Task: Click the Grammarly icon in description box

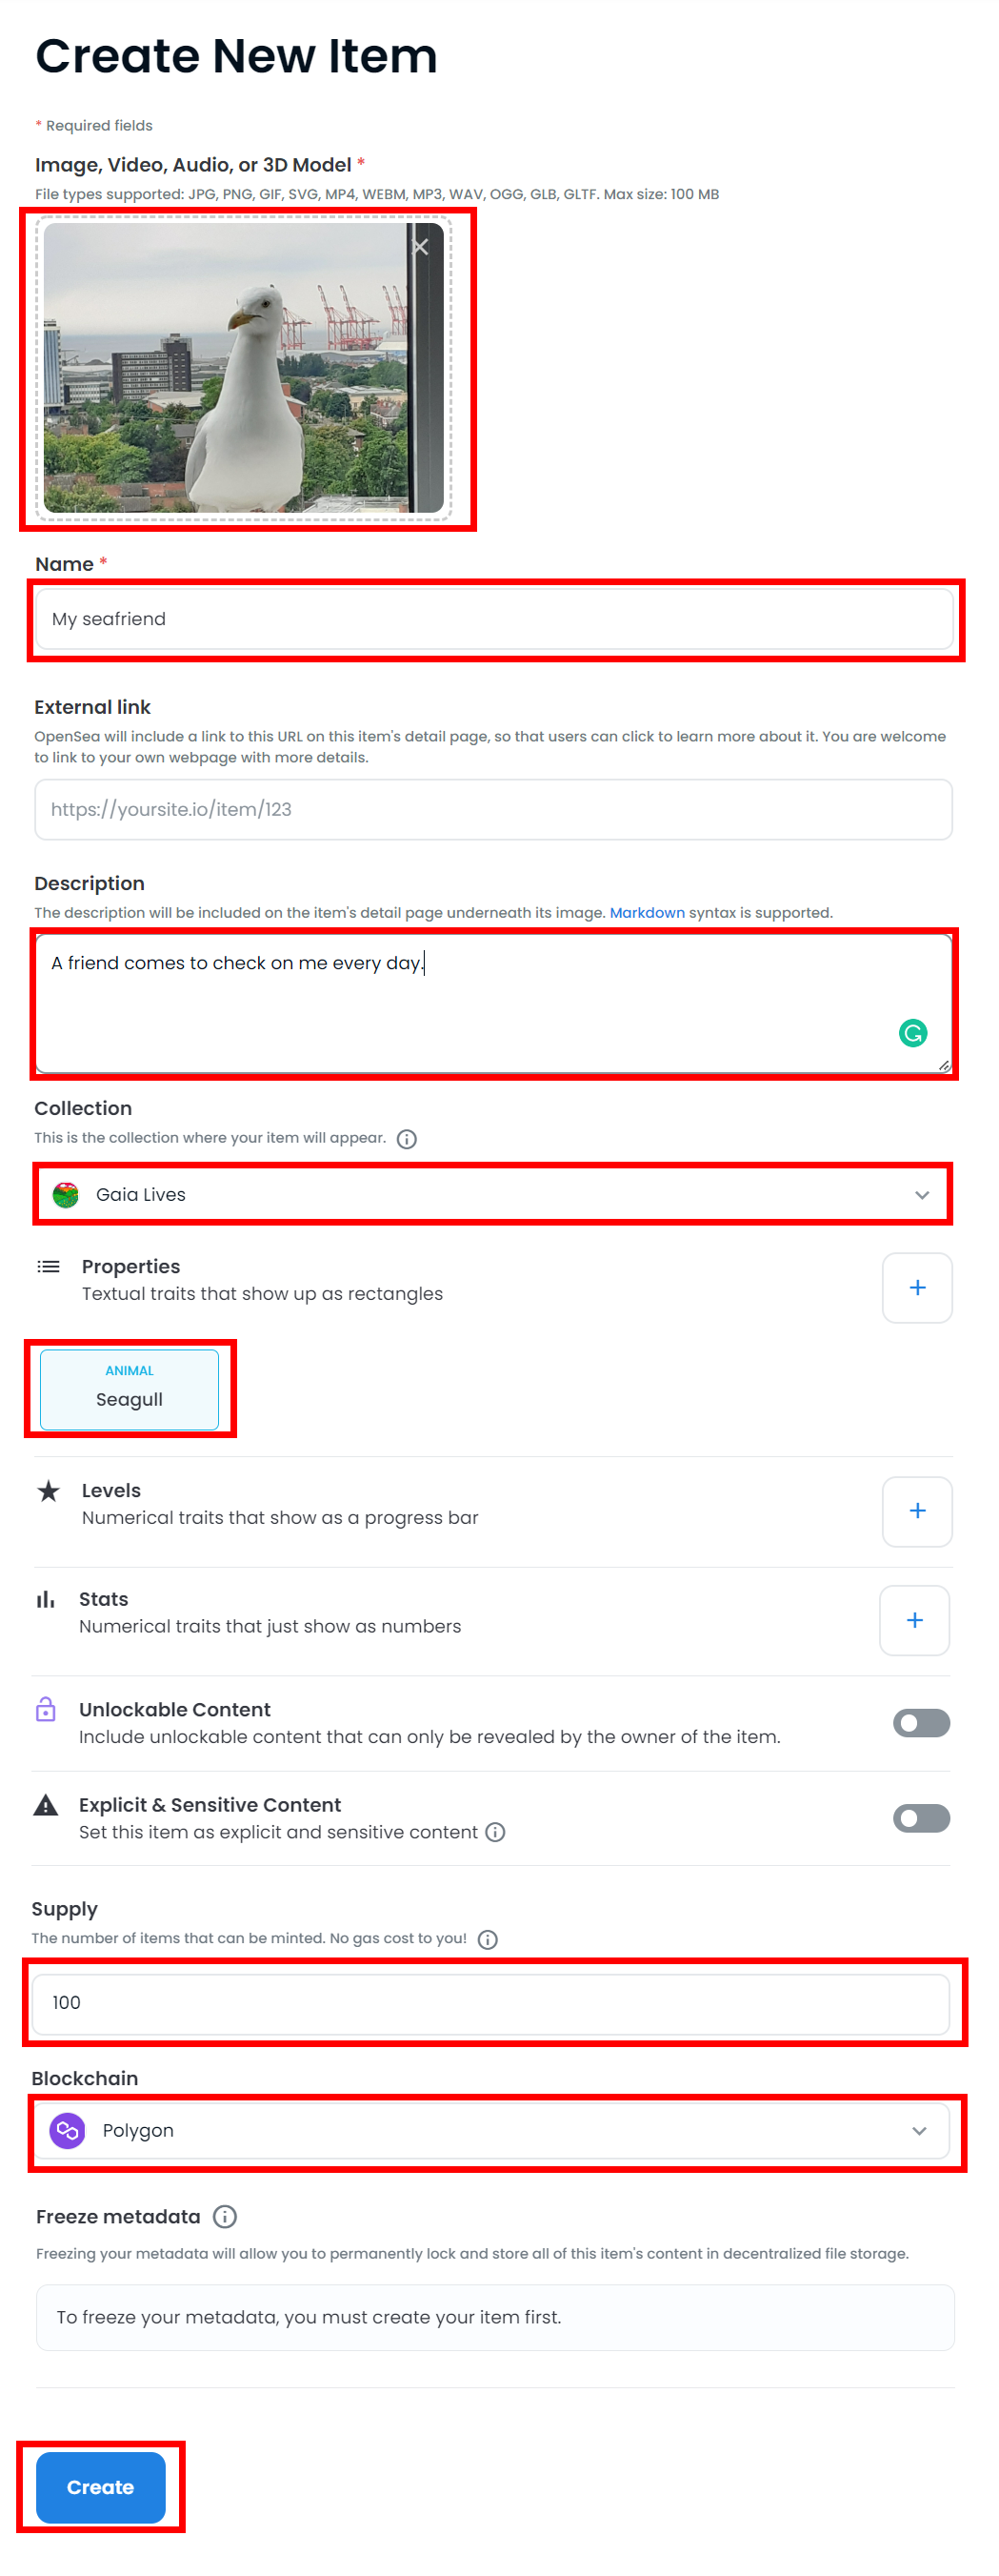Action: [912, 1033]
